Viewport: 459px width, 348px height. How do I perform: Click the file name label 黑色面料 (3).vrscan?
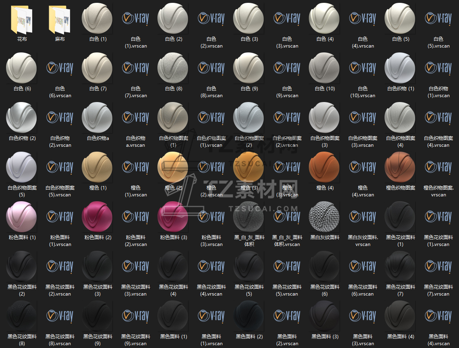[x=363, y=340]
